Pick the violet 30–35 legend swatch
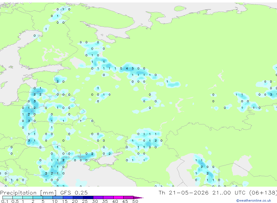The height and width of the screenshot is (203, 277). [x=98, y=197]
